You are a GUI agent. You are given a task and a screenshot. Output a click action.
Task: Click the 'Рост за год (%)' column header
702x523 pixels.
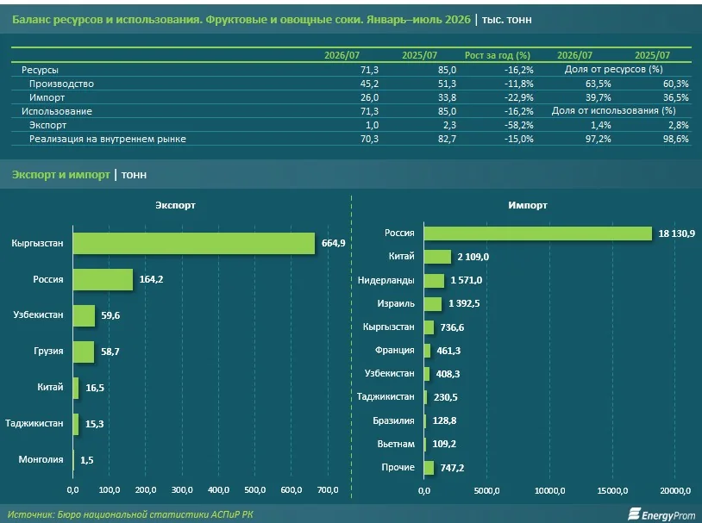[x=498, y=55]
